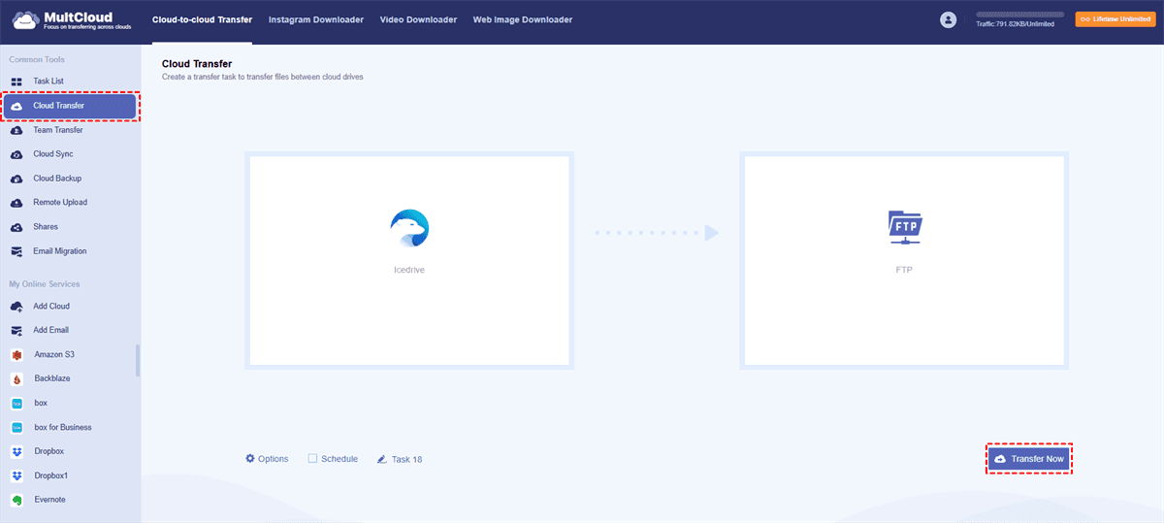
Task: Click the Dropbox1 icon
Action: coord(16,476)
